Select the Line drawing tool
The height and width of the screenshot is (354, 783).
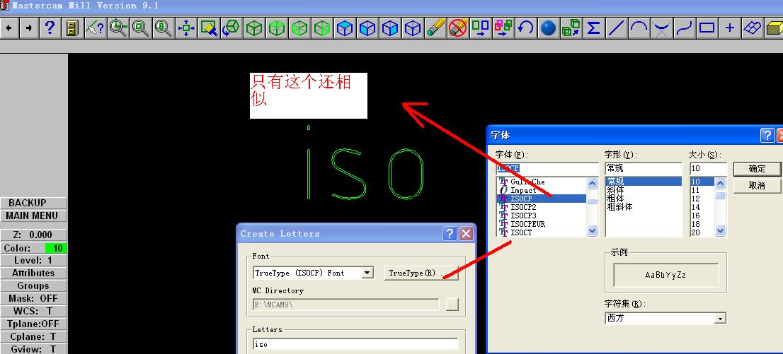616,28
